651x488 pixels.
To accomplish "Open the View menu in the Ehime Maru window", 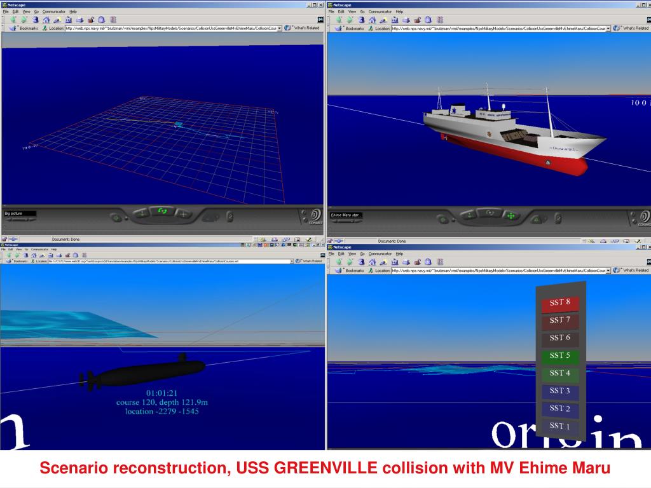I will pos(352,11).
